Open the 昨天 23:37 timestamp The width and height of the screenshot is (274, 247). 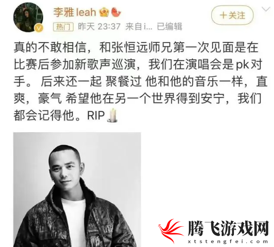tap(99, 27)
